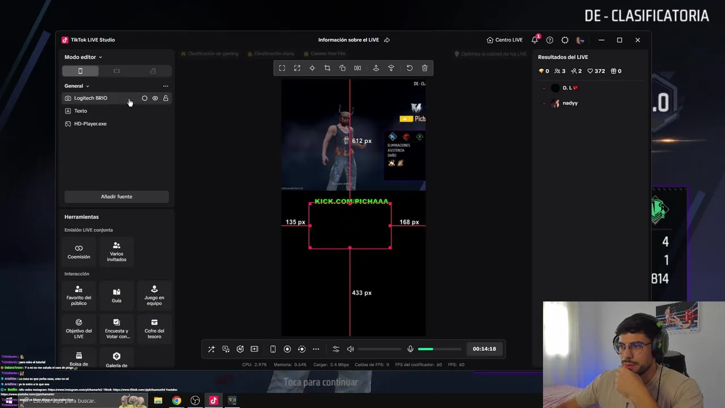The image size is (725, 408).
Task: Open the settings gear in title bar
Action: [565, 40]
